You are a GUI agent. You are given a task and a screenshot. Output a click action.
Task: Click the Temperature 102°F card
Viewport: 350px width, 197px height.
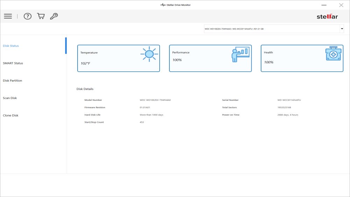119,58
